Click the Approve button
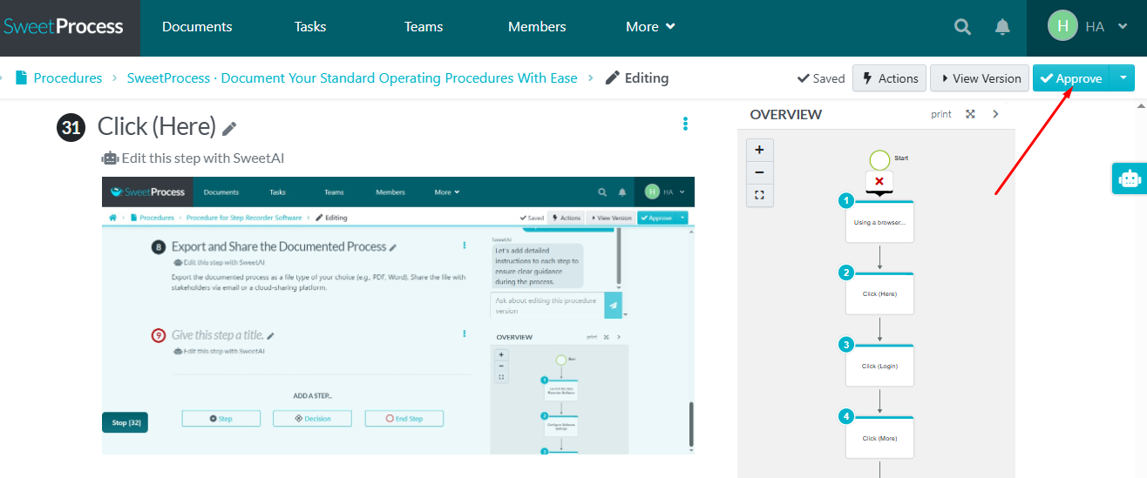The image size is (1147, 478). pos(1071,77)
